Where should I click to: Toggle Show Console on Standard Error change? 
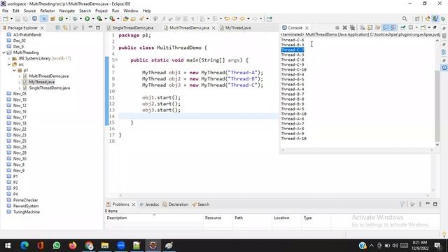(393, 28)
